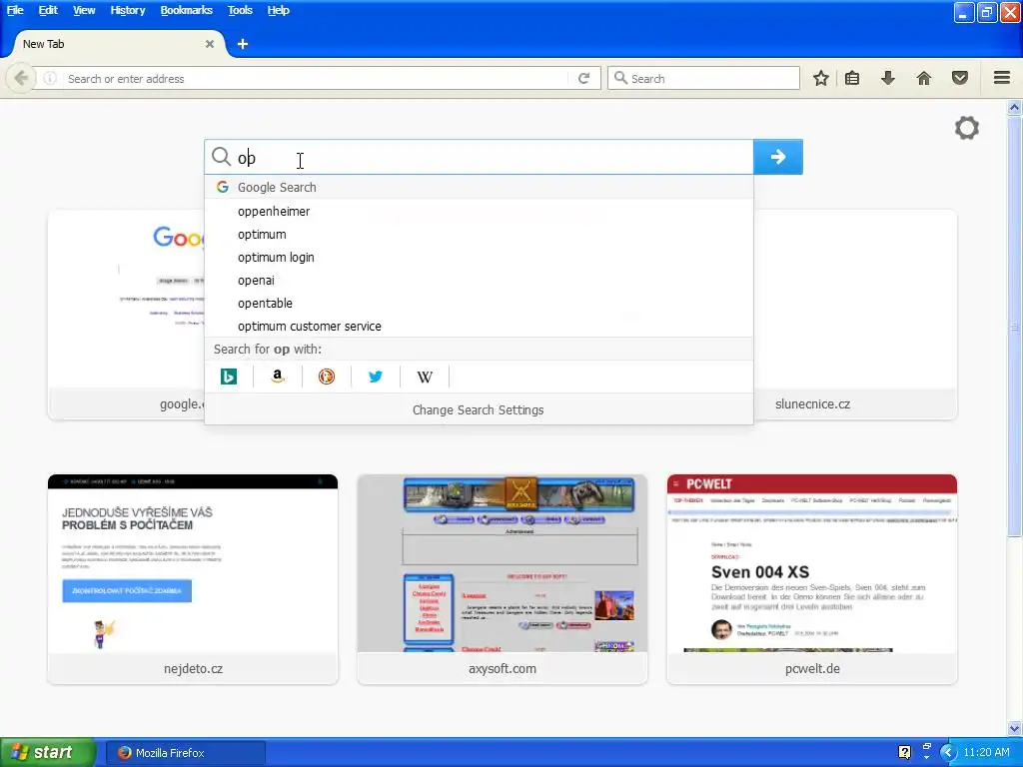Click the magnifier in the page search box
This screenshot has width=1023, height=767.
(x=222, y=157)
